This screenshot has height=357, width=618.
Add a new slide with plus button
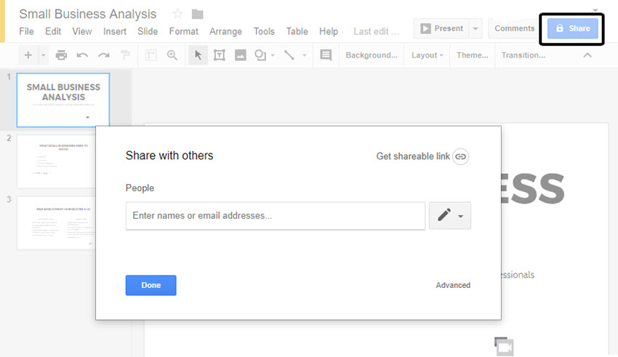pyautogui.click(x=28, y=55)
